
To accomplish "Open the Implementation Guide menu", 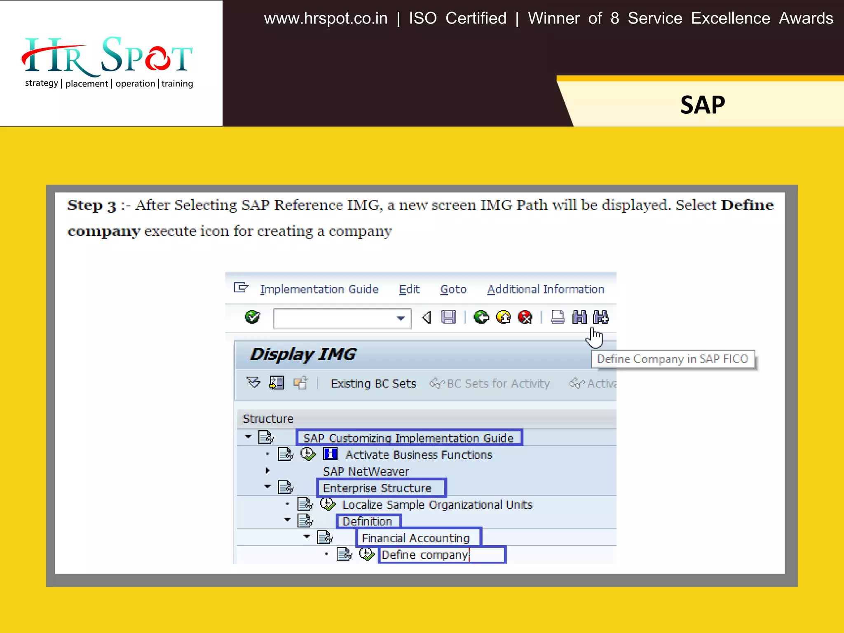I will (319, 289).
